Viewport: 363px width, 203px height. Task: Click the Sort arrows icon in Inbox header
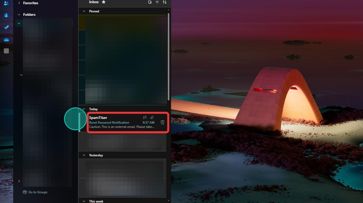tap(165, 2)
